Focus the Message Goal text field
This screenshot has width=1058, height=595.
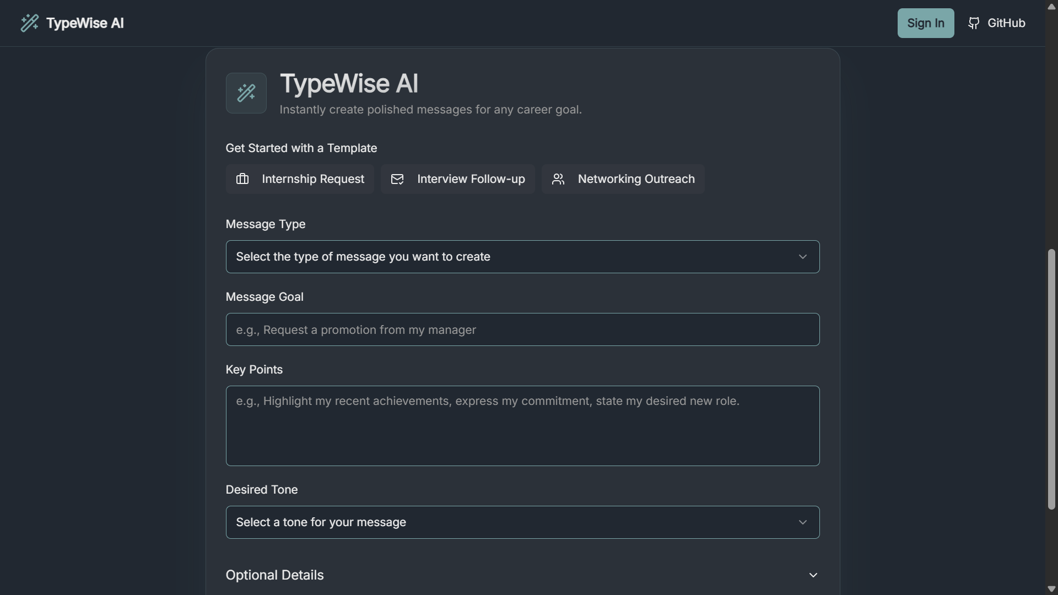point(522,329)
